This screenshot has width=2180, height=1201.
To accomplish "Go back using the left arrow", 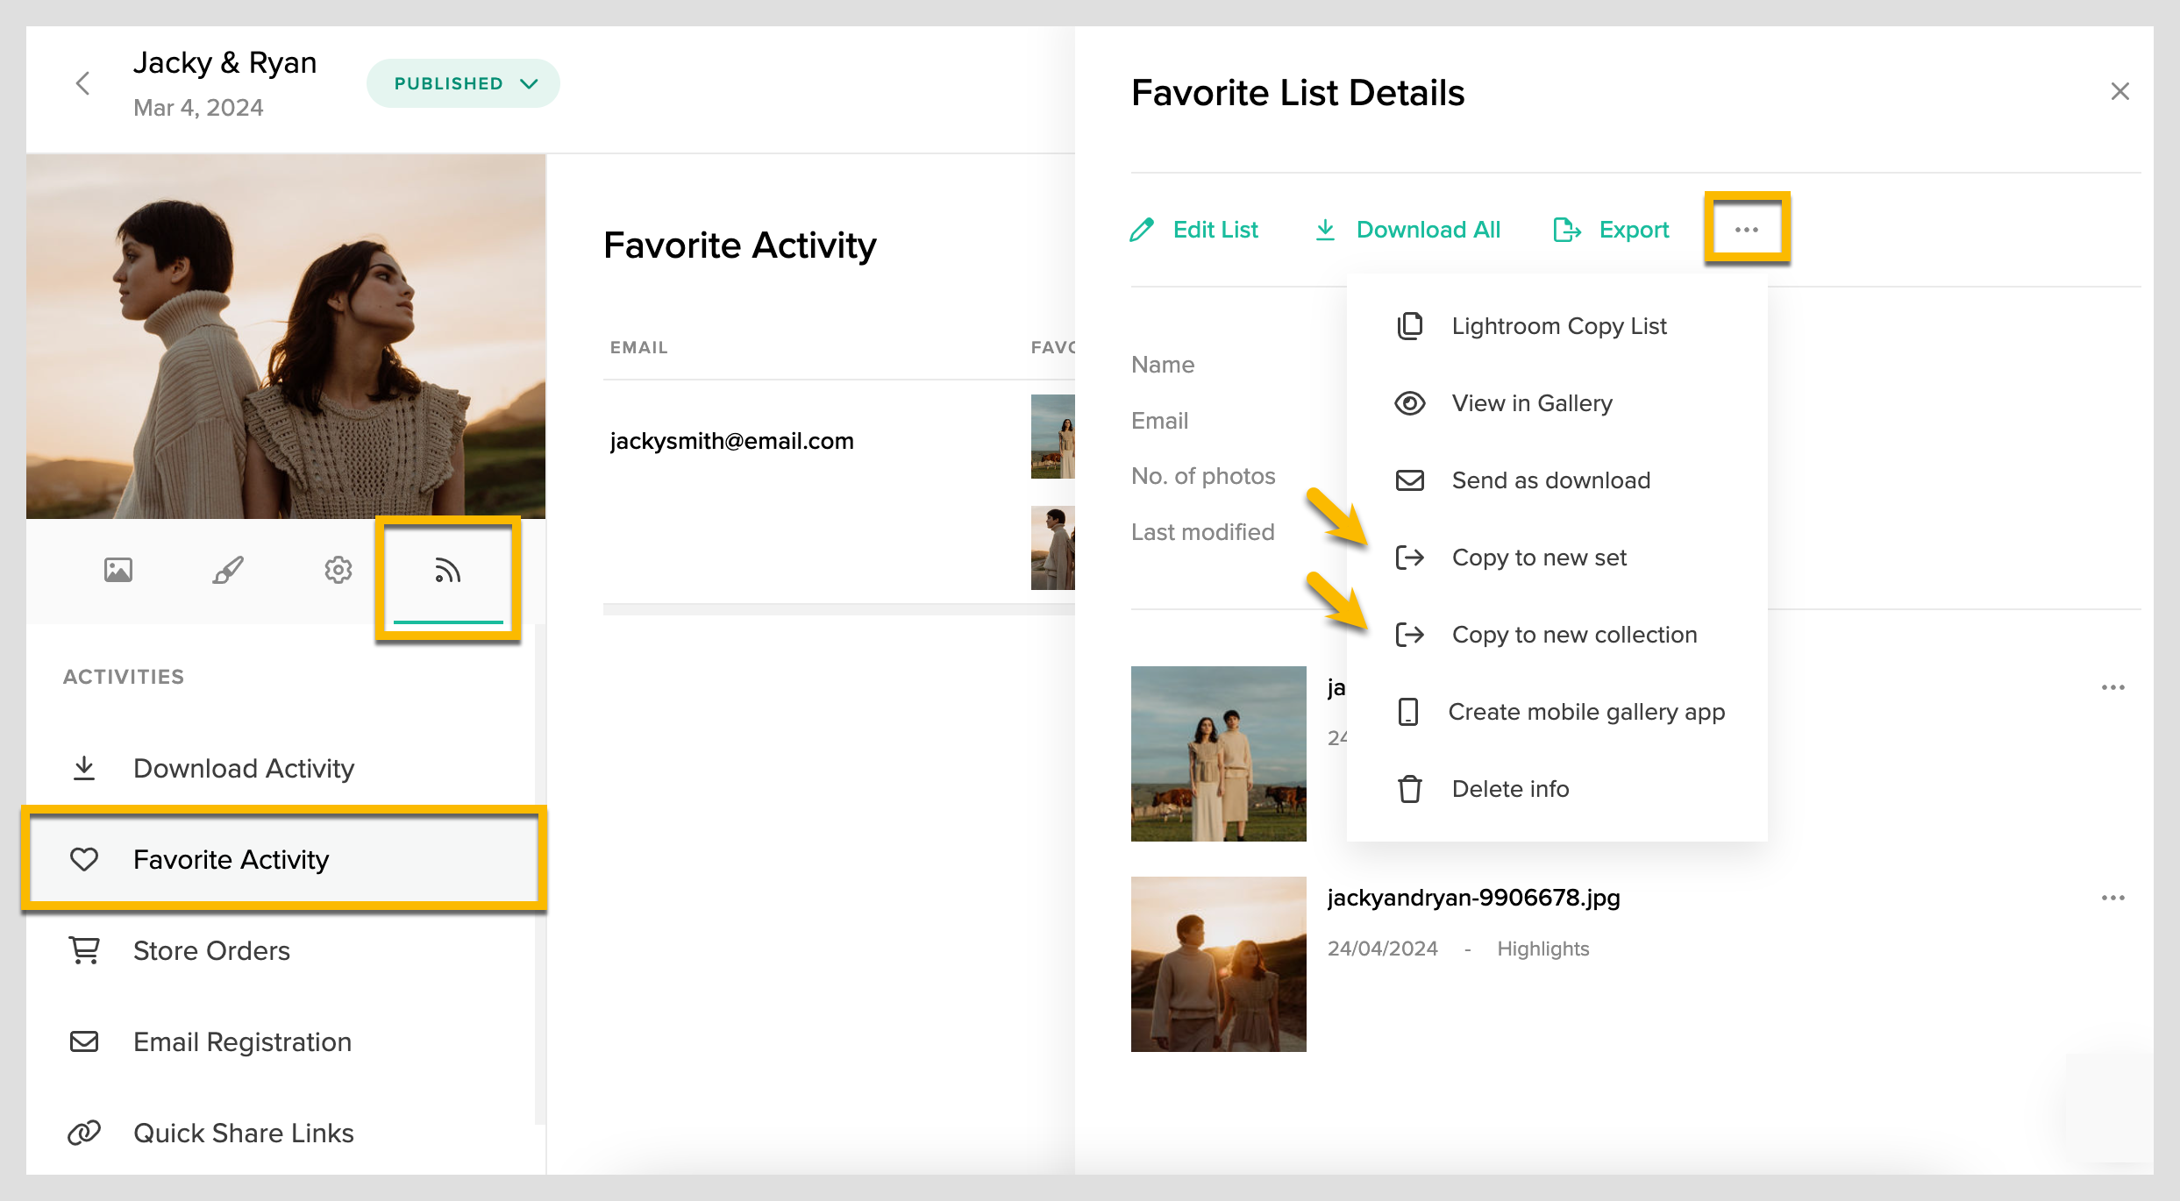I will pos(82,83).
